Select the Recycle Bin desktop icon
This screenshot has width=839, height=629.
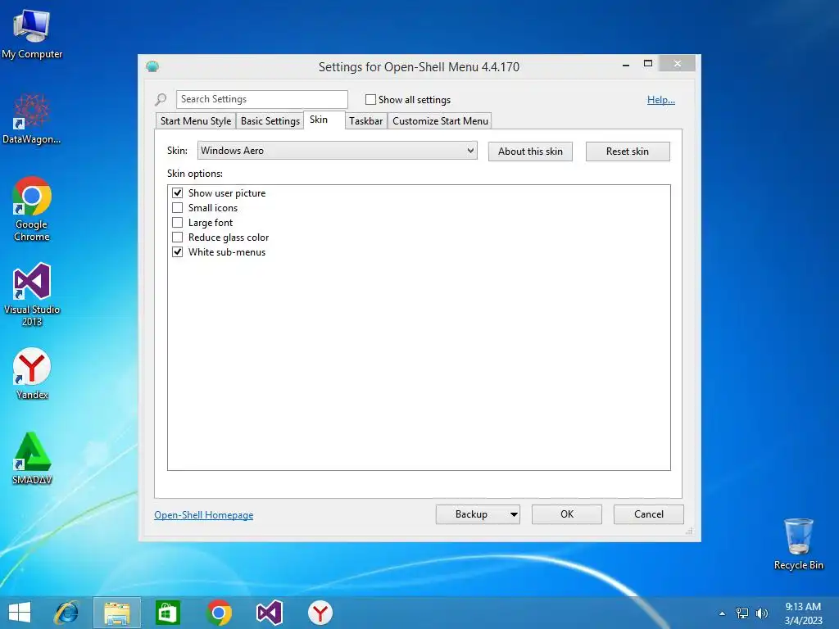[798, 544]
